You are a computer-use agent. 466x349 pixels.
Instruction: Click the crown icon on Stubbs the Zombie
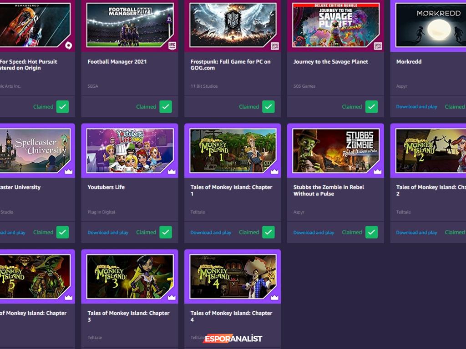coord(377,171)
